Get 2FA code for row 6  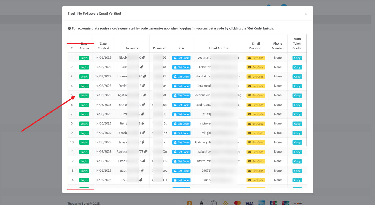click(x=181, y=105)
